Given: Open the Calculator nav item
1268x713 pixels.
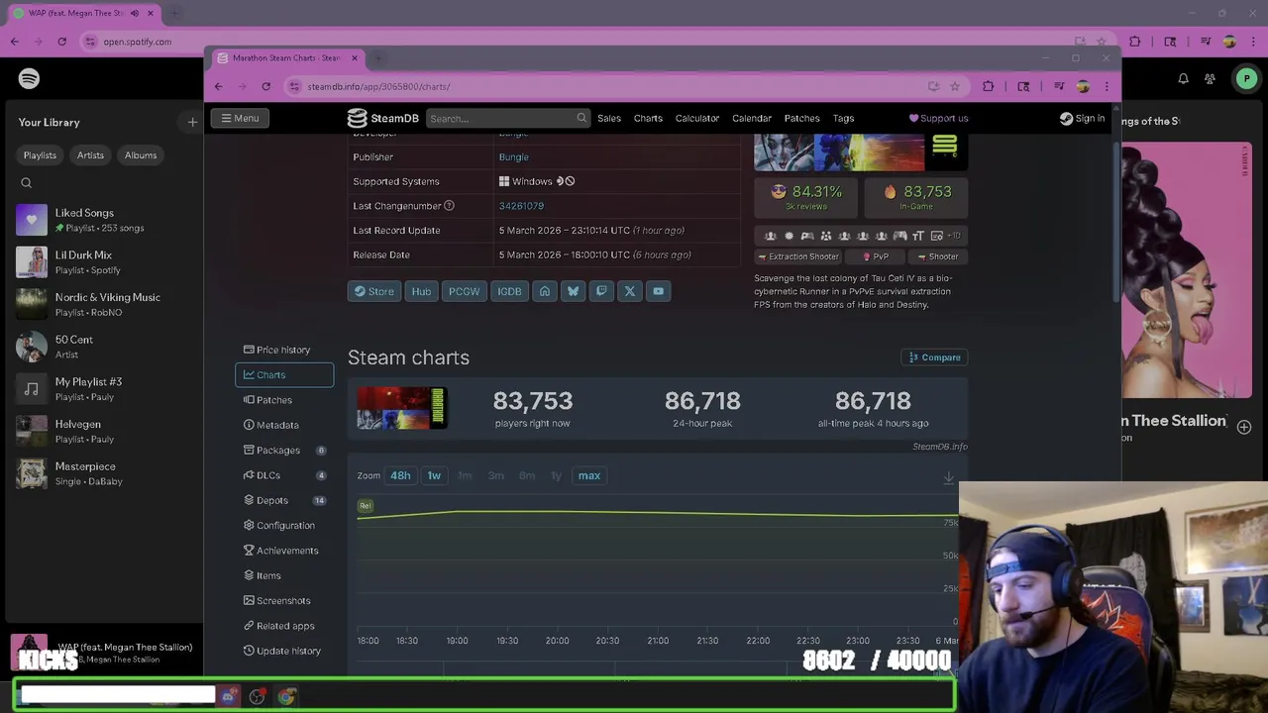Looking at the screenshot, I should tap(697, 118).
